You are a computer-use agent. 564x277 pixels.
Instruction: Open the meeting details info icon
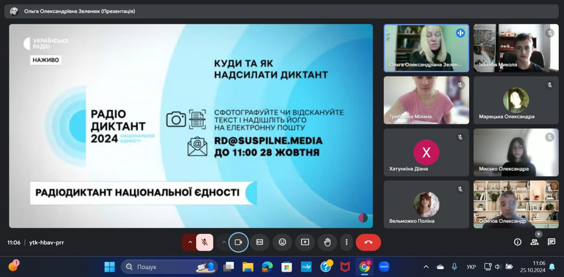518,242
